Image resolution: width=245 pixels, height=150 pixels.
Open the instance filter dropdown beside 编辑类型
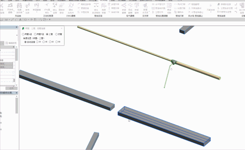tap(3, 43)
